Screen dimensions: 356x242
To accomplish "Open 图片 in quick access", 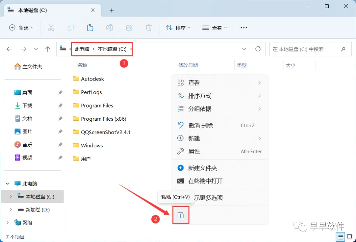I will [x=23, y=132].
